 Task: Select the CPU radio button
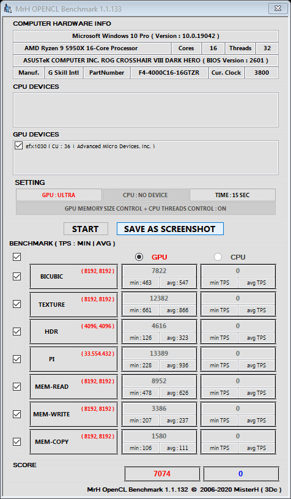pyautogui.click(x=218, y=257)
